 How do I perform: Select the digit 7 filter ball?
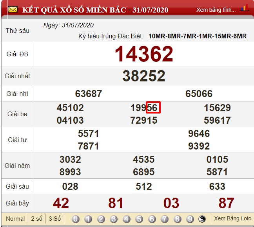point(165,219)
